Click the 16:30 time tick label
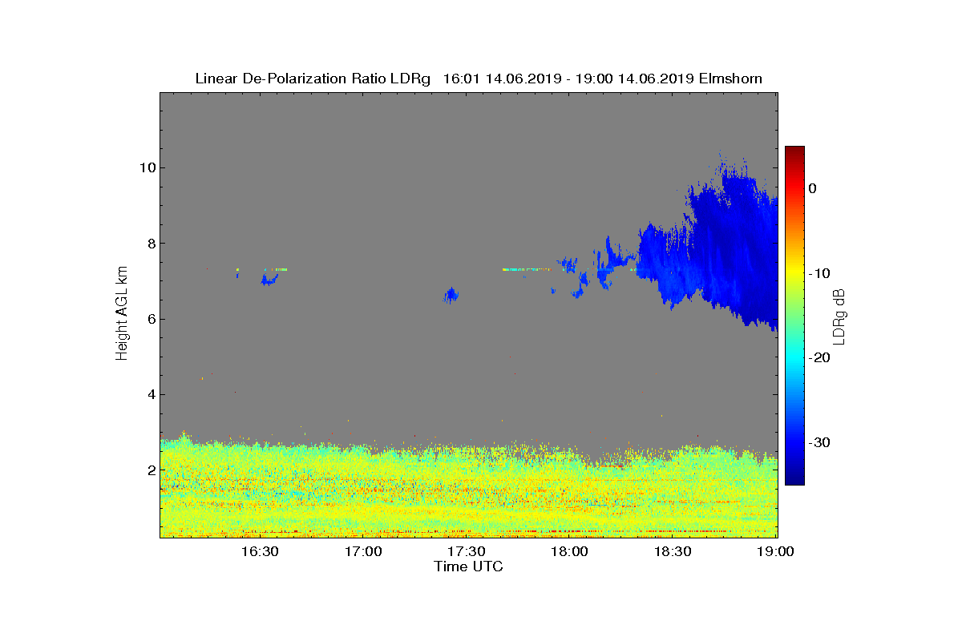This screenshot has height=641, width=962. [260, 551]
